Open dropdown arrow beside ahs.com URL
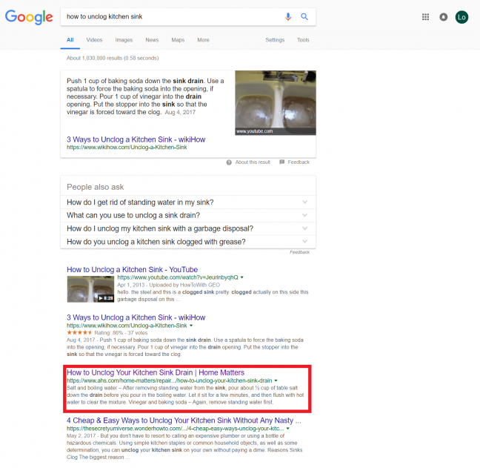 pos(276,380)
